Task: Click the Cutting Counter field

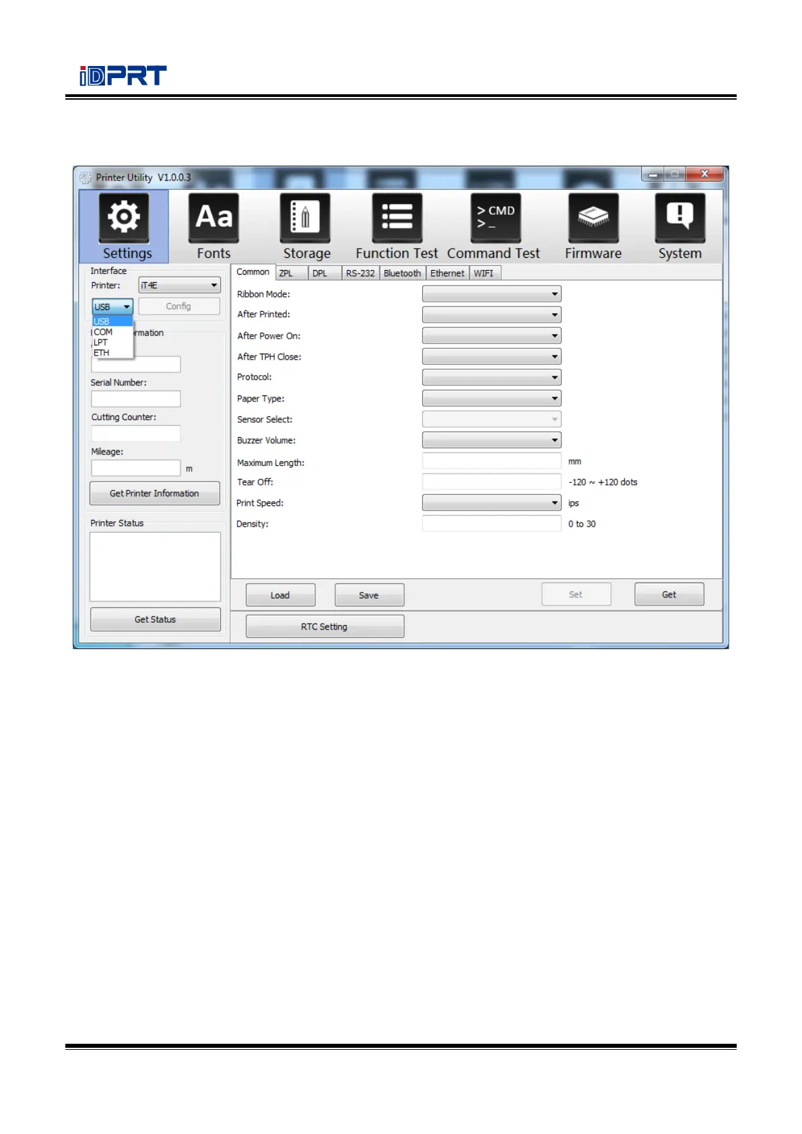Action: coord(136,434)
